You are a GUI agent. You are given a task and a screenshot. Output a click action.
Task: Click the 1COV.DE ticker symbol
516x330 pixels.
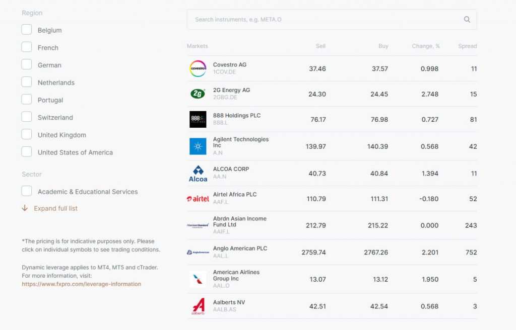224,72
